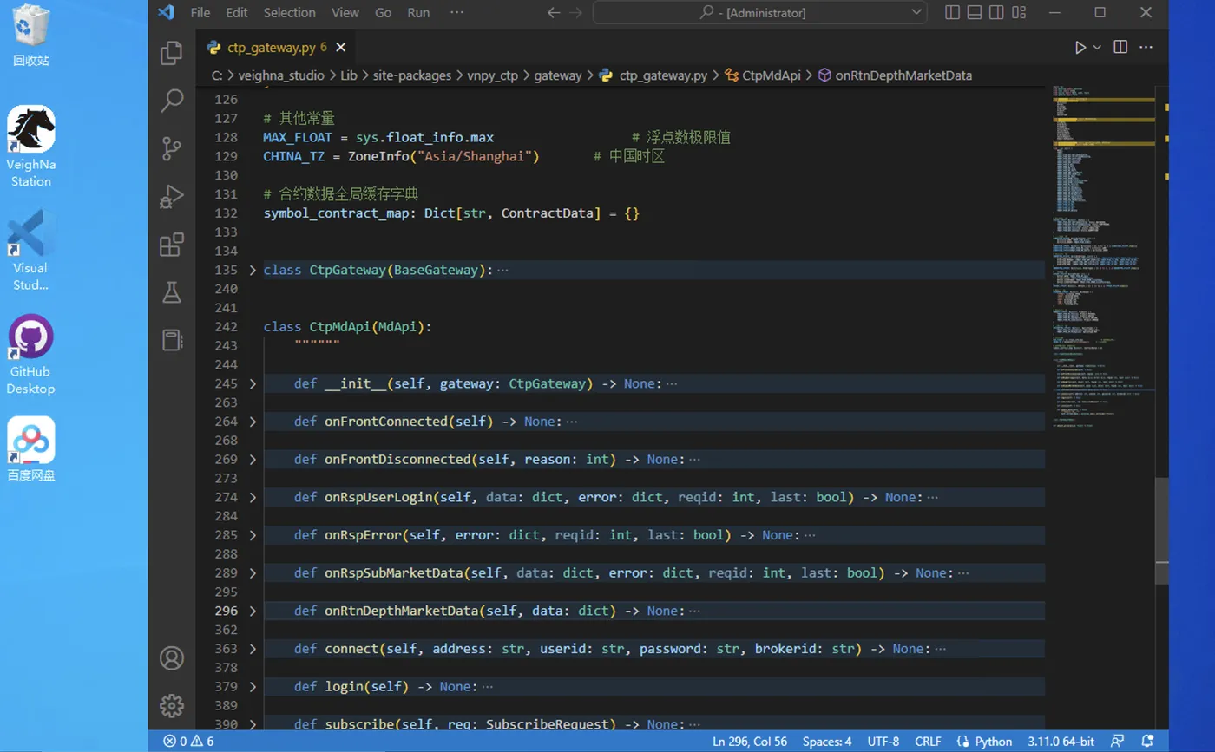This screenshot has height=752, width=1215.
Task: Open the Customize Layout button
Action: [1019, 12]
